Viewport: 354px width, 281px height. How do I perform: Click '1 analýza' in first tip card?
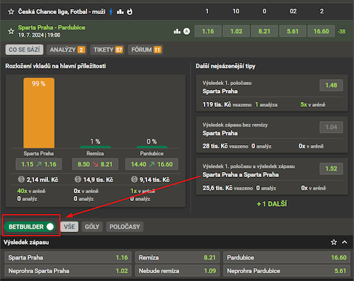pyautogui.click(x=266, y=105)
